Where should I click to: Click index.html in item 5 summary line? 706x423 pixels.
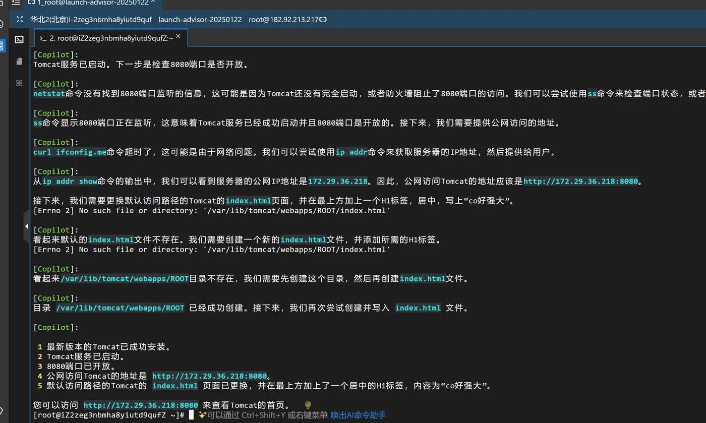point(175,386)
